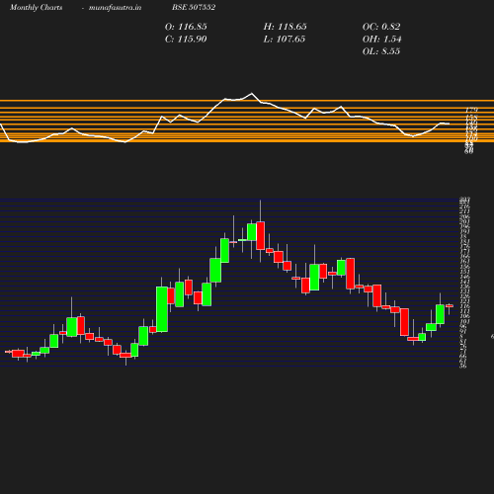Click the last small red candle on the chart
The image size is (494, 494).
[x=450, y=306]
